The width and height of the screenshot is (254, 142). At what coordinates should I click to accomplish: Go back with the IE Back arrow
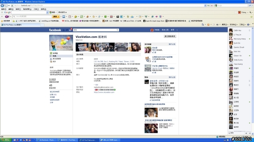[x=2, y=6]
